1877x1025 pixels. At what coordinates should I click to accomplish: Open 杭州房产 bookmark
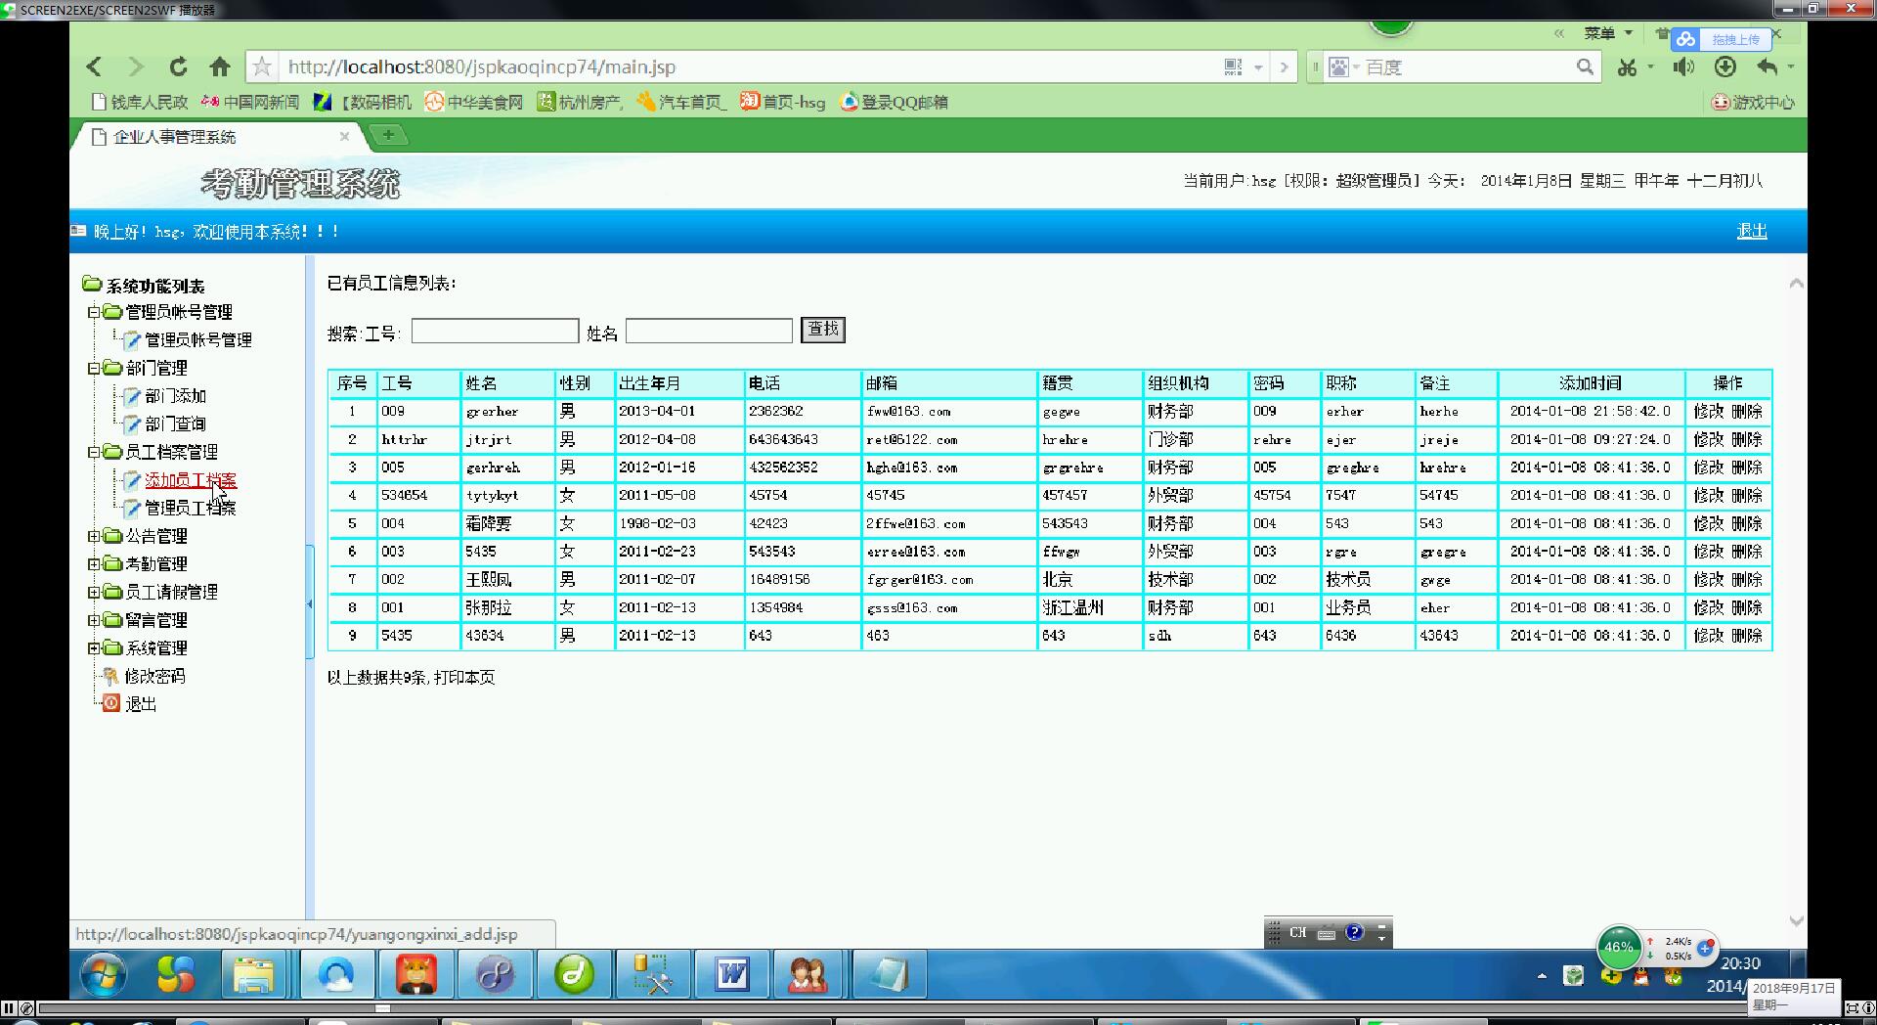coord(581,102)
